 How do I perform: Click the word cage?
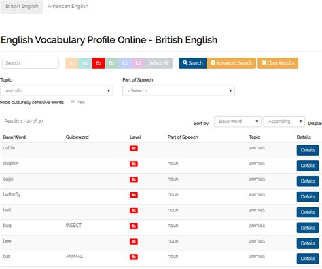coord(8,179)
